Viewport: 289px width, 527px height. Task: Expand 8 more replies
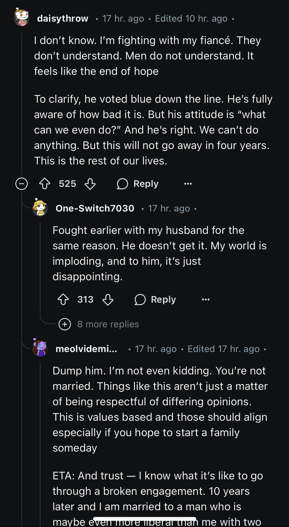65,324
